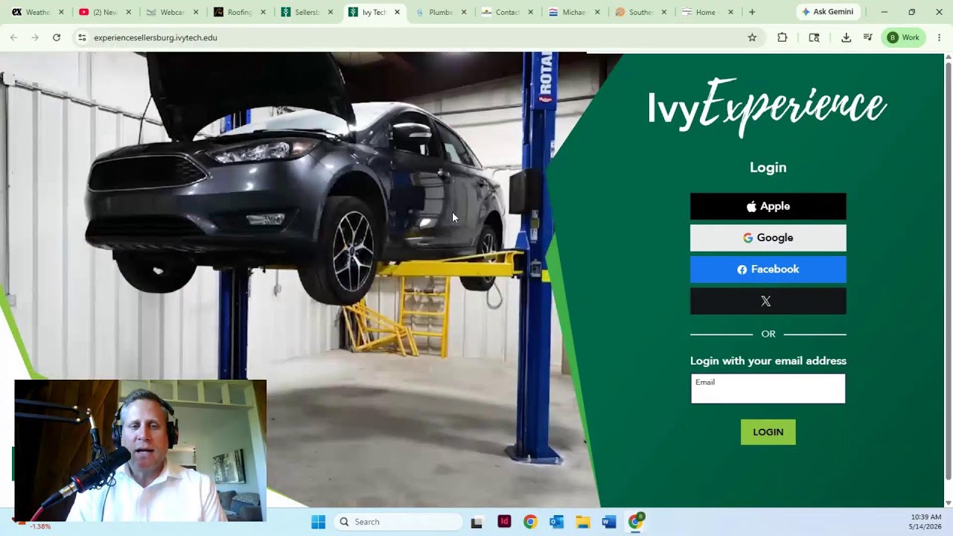Click the webcam video overlay of presenter
The width and height of the screenshot is (953, 536).
[x=141, y=450]
